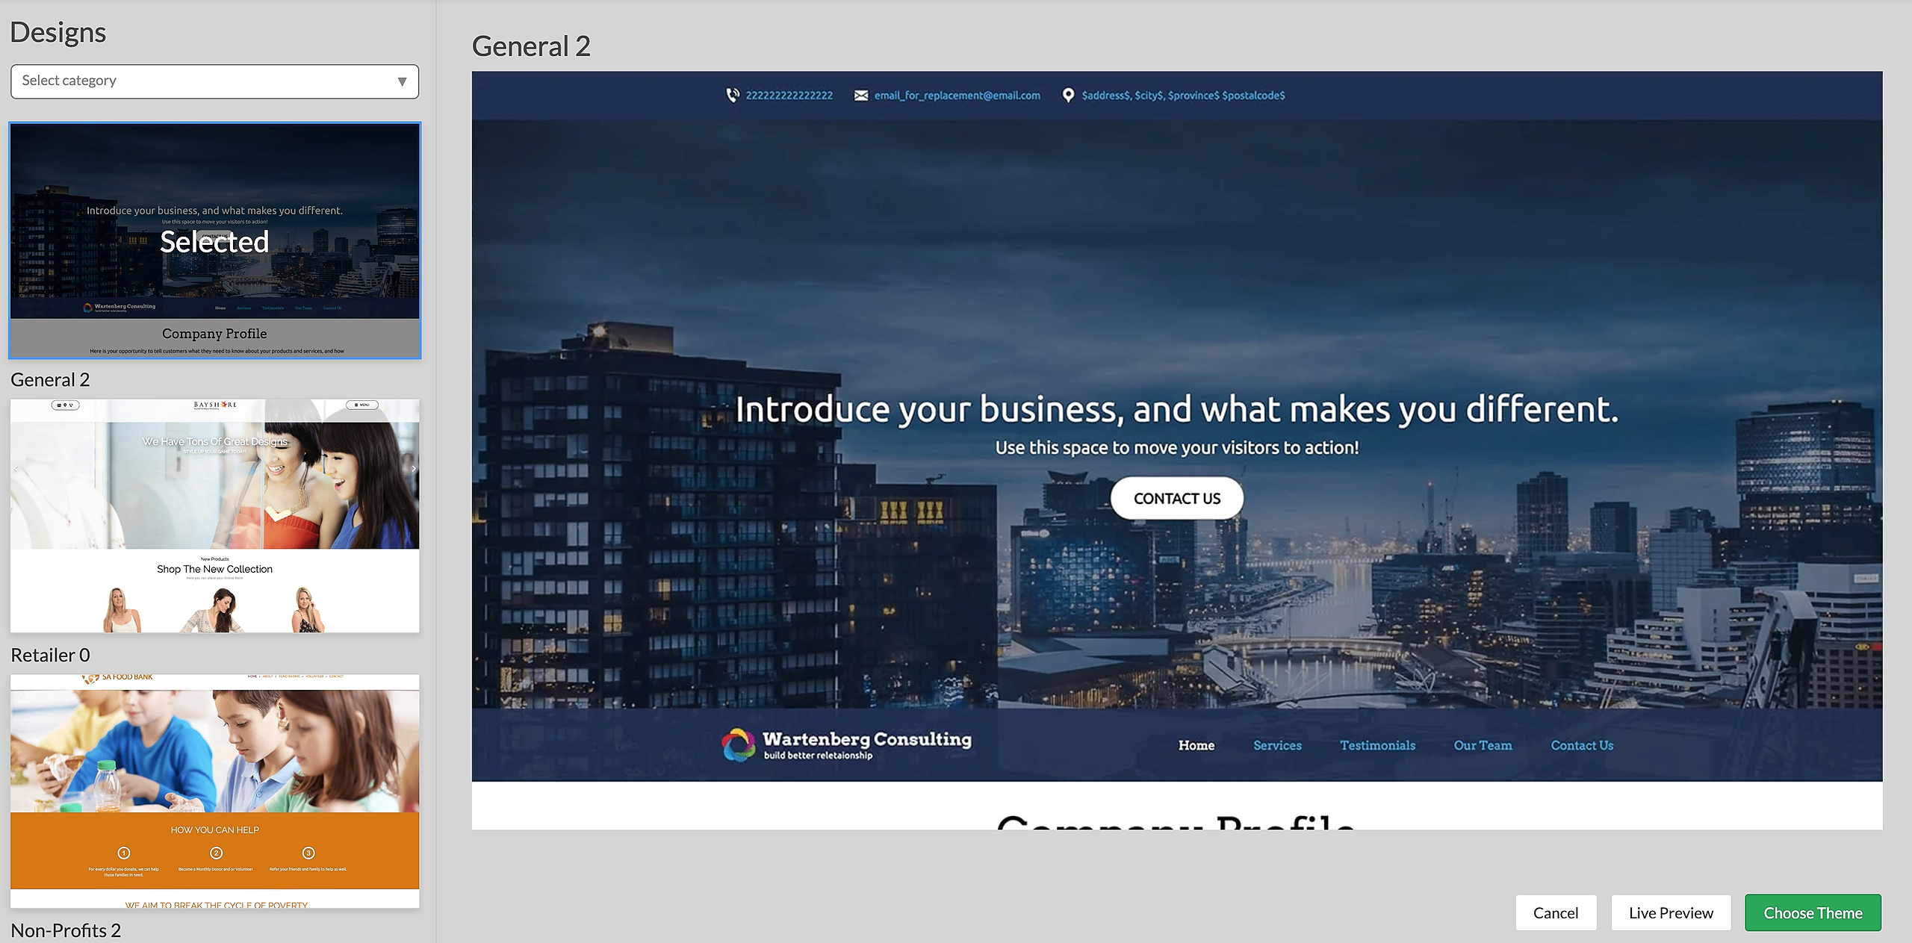
Task: Click the Cancel button
Action: [1556, 912]
